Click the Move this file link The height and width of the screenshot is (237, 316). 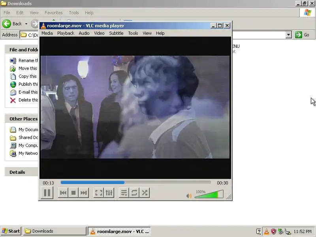(28, 68)
